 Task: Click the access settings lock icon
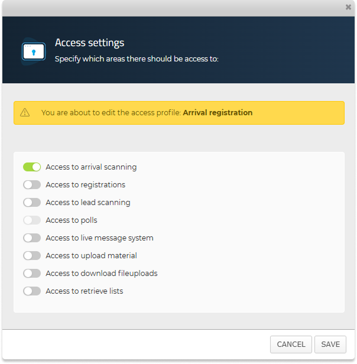34,51
